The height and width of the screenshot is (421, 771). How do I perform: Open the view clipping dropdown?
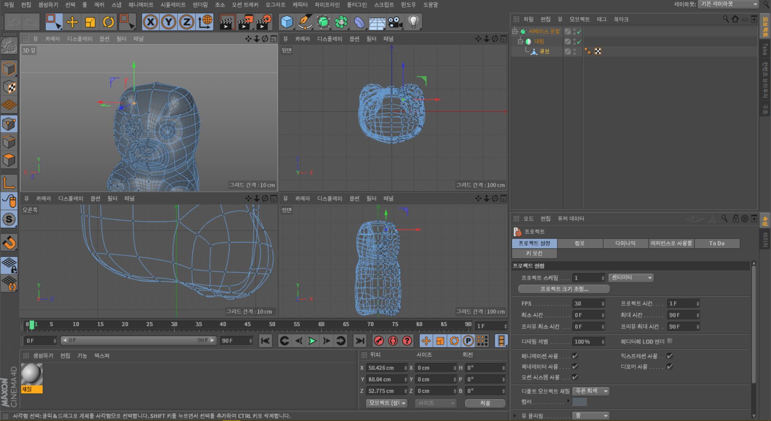[x=591, y=415]
